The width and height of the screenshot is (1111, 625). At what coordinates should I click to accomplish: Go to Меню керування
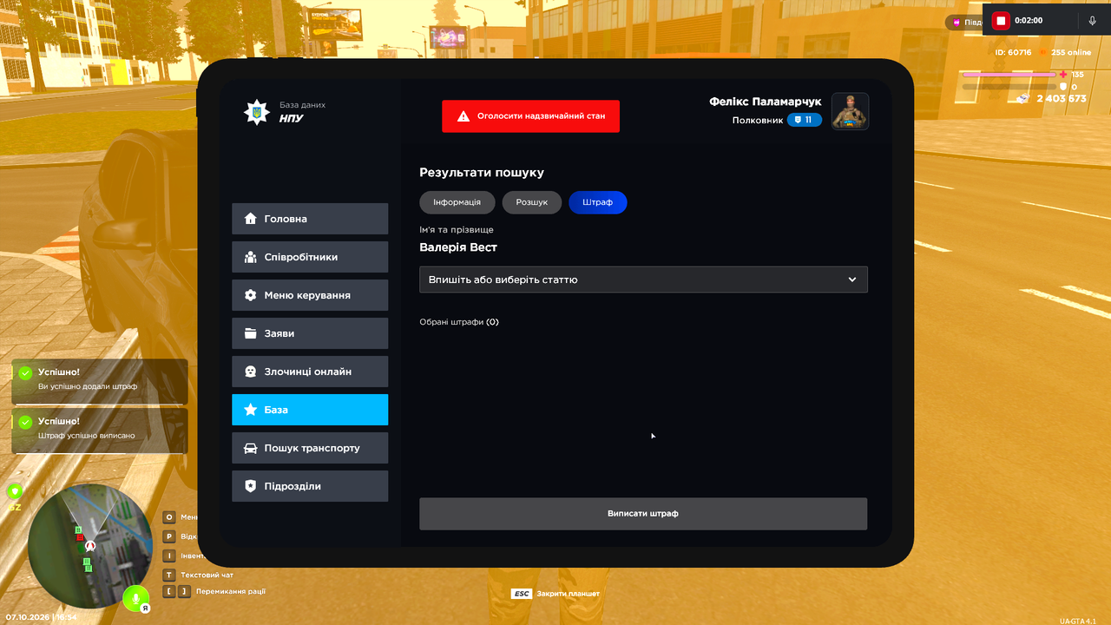(x=310, y=295)
